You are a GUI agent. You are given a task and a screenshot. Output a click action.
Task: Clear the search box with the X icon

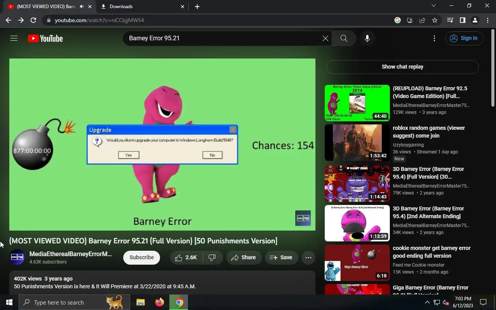(325, 38)
